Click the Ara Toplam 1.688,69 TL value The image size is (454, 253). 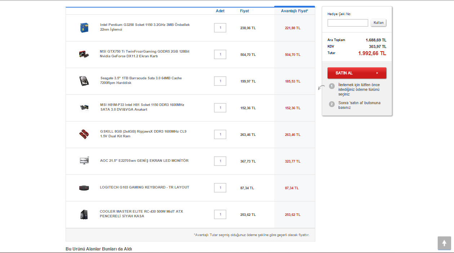[x=376, y=40]
